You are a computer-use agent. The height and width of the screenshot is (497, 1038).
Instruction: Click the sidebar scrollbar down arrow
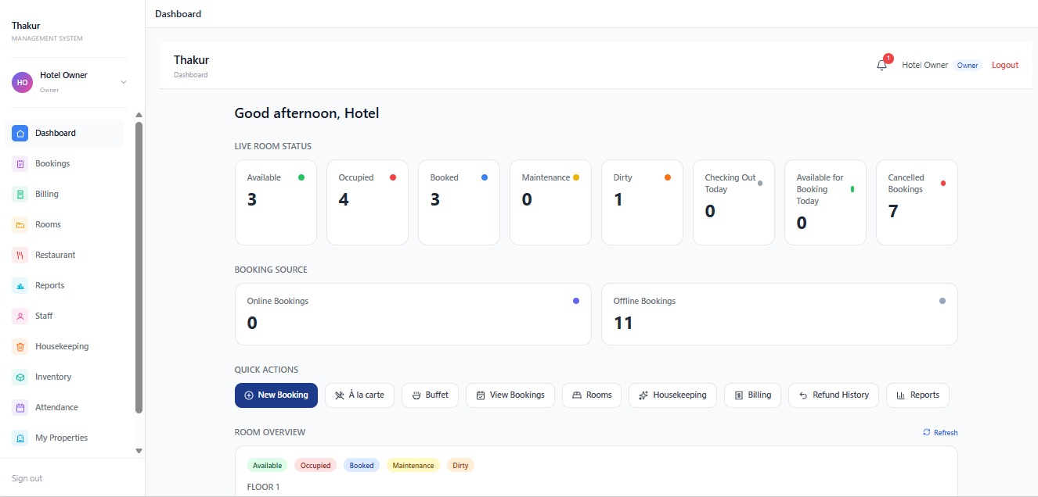tap(139, 451)
